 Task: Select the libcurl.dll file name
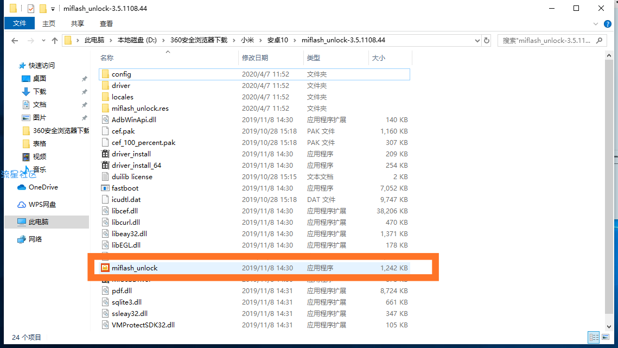coord(126,223)
